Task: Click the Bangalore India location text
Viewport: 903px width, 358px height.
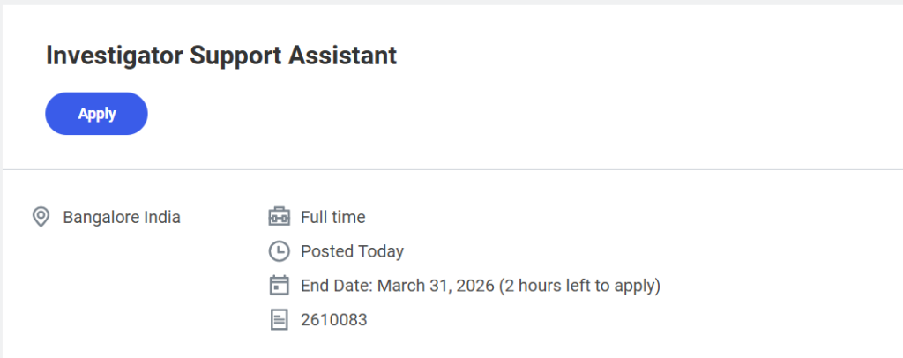Action: coord(122,217)
